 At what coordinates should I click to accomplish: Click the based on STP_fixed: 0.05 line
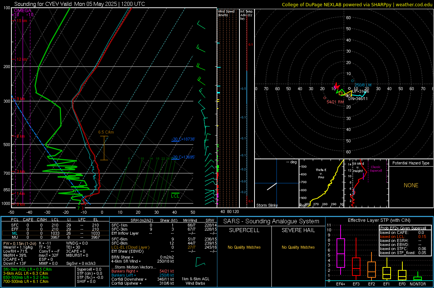tap(403, 253)
